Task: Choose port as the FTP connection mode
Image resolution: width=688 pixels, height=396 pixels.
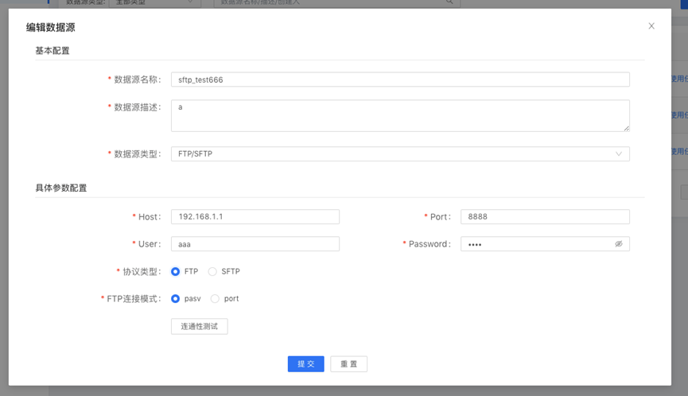Action: coord(215,299)
